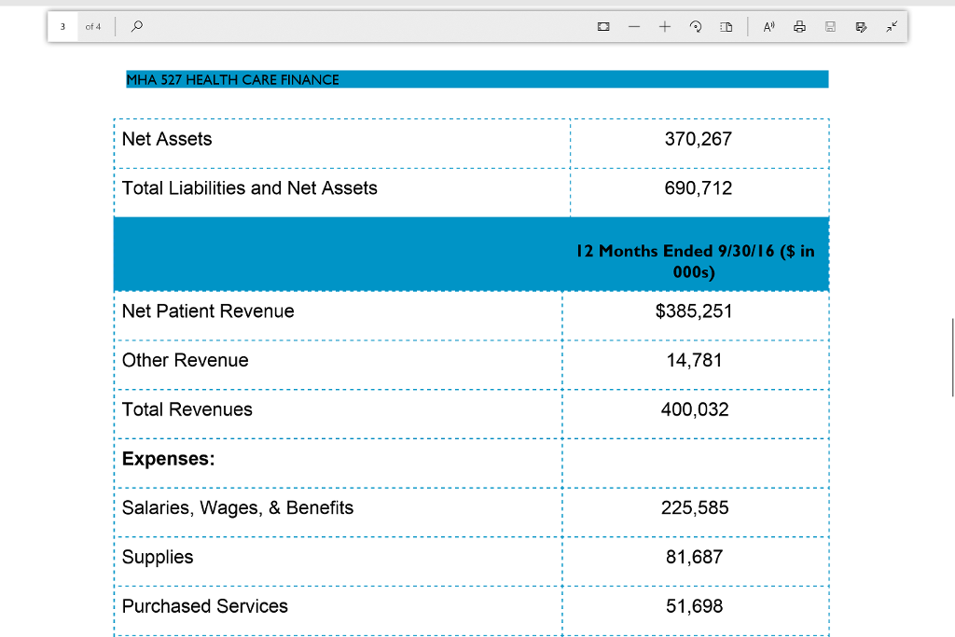Save the PDF document
Viewport: 955px width, 637px height.
click(x=830, y=26)
